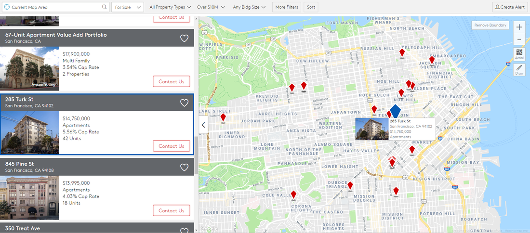
Task: Expand the Over $10M price filter
Action: 211,7
